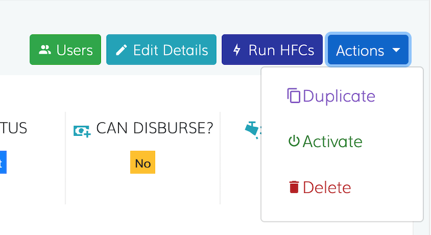Click the yellow No badge
The image size is (431, 235).
[x=143, y=162]
